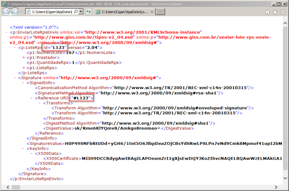Viewport: 289px width, 191px height.
Task: Open the address bar autocomplete dropdown
Action: point(81,12)
